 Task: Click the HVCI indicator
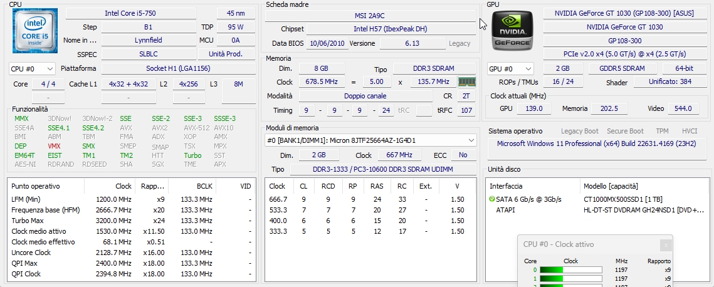(690, 131)
